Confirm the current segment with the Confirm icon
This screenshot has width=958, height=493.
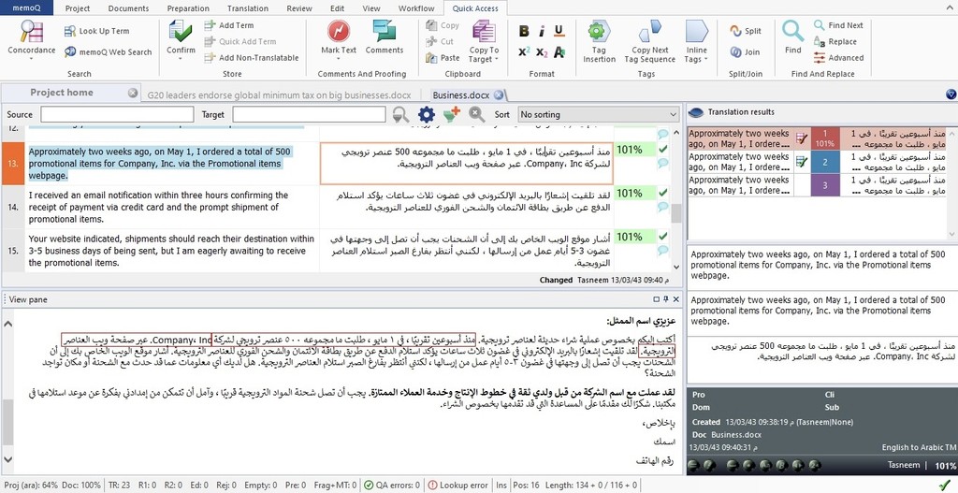coord(181,31)
